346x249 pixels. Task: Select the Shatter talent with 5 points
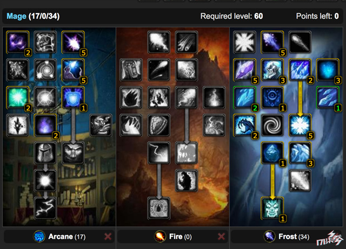[300, 125]
